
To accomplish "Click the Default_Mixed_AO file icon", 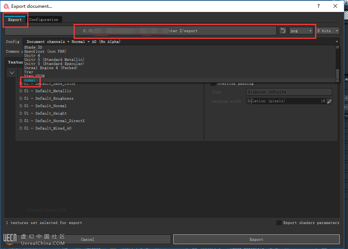I will [21, 128].
